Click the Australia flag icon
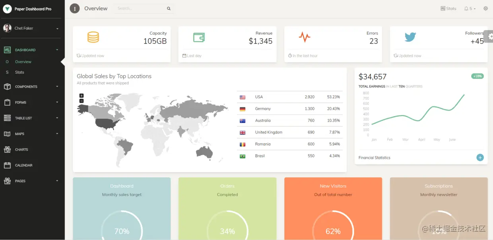Viewport: 493px width, 240px height. (x=243, y=121)
